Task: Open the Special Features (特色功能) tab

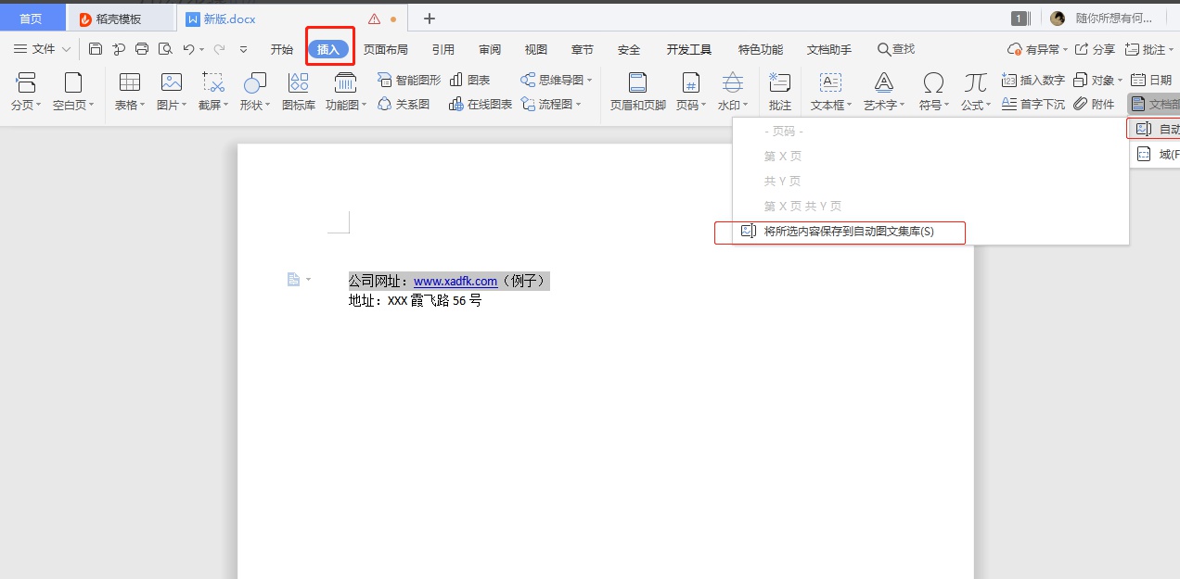Action: coord(761,49)
